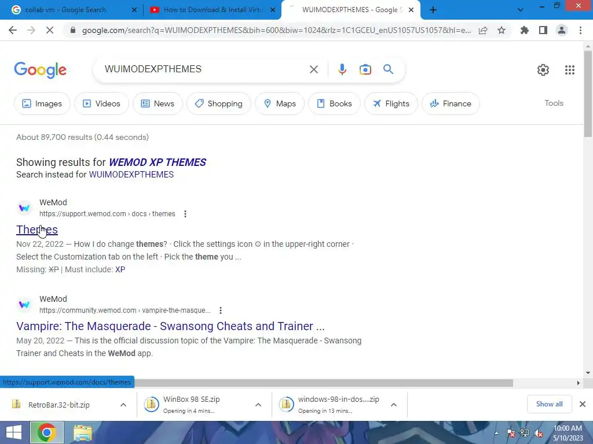Open Action Center flag tray icon

pyautogui.click(x=511, y=433)
